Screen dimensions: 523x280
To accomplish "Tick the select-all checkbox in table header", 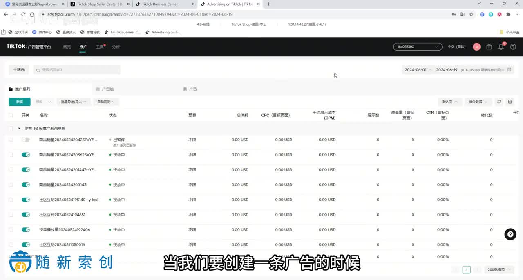I will point(11,115).
